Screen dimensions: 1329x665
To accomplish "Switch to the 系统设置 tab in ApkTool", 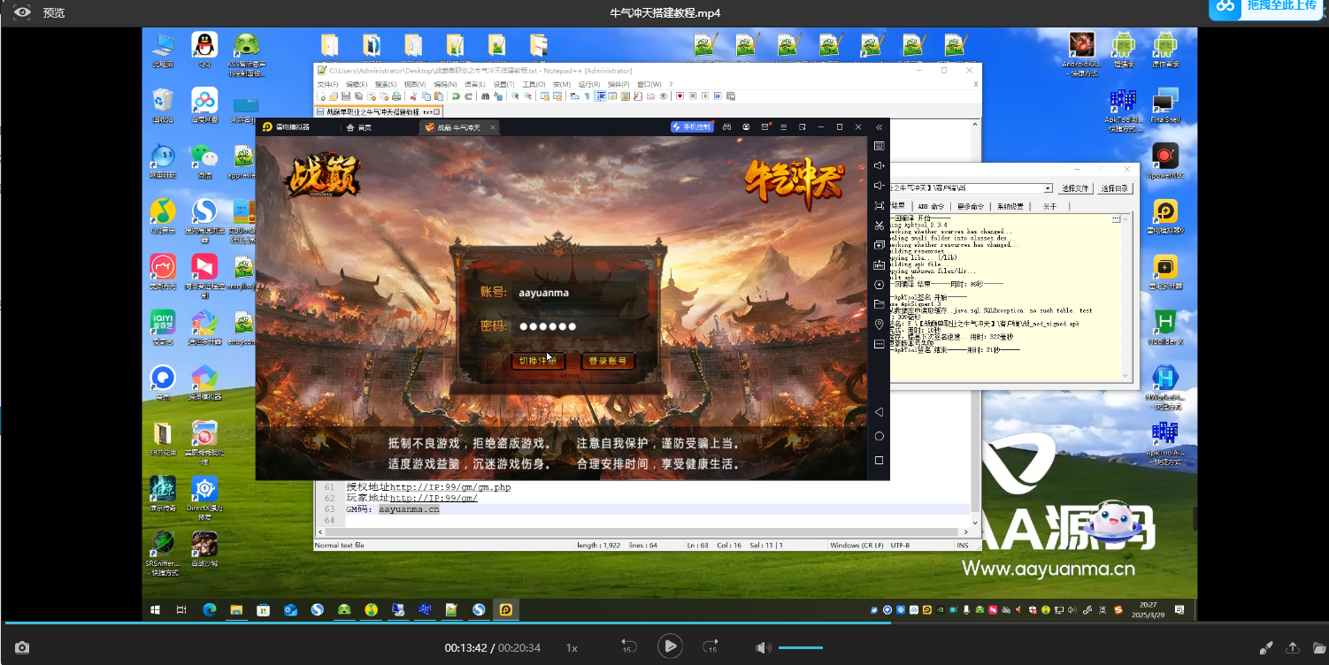I will (1010, 206).
